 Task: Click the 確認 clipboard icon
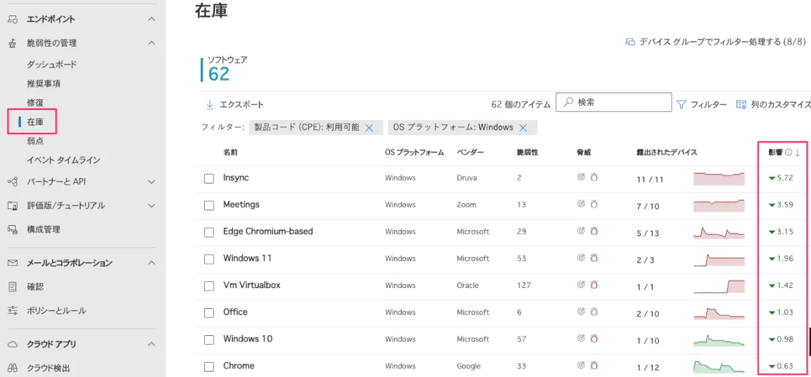coord(12,287)
